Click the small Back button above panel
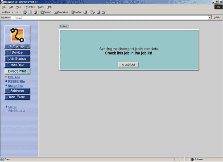 click(64, 26)
